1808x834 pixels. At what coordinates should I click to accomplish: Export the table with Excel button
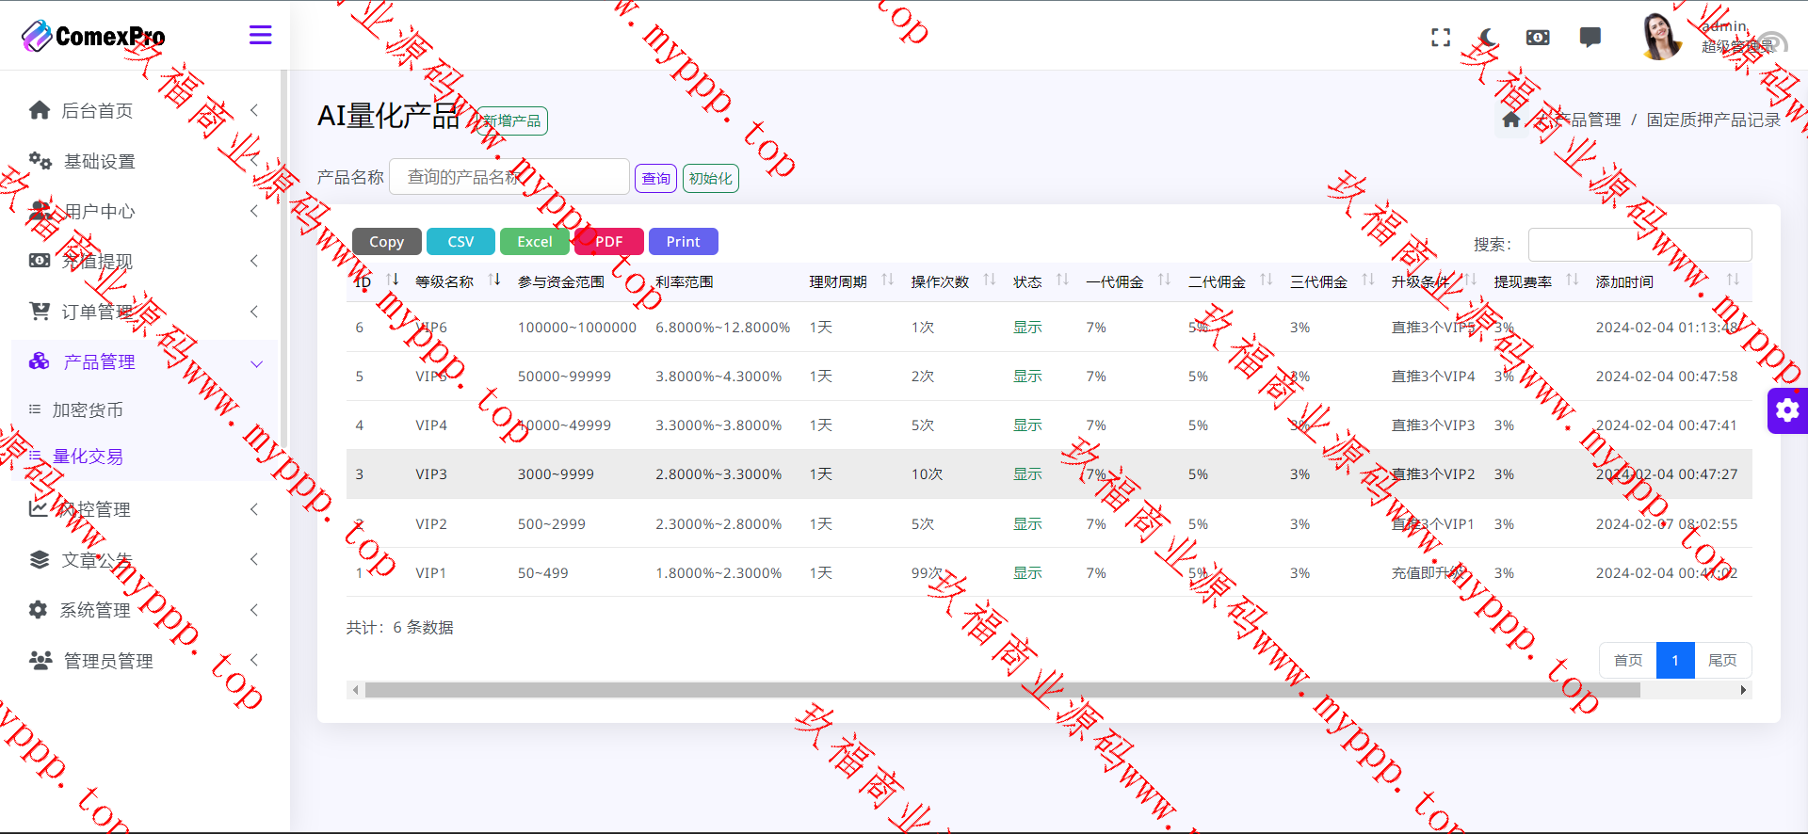coord(534,242)
